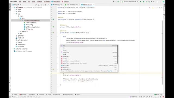The height and width of the screenshot is (98, 174).
Task: Open the Event Log
Action: (x=158, y=95)
